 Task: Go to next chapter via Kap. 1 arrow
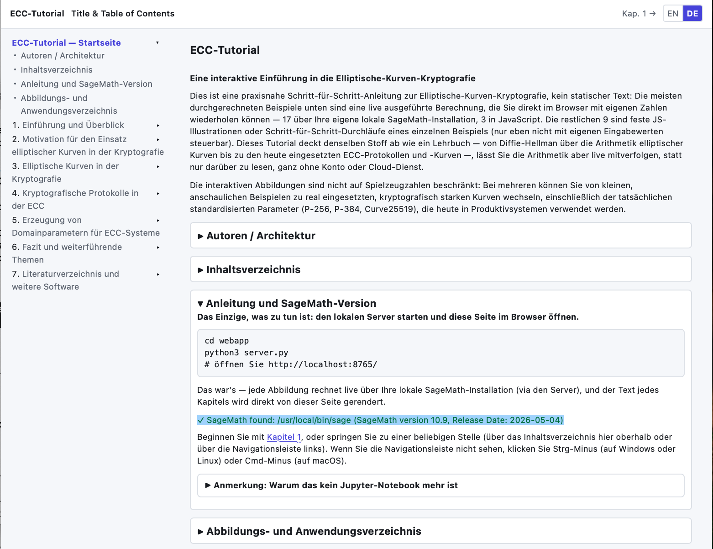[639, 14]
